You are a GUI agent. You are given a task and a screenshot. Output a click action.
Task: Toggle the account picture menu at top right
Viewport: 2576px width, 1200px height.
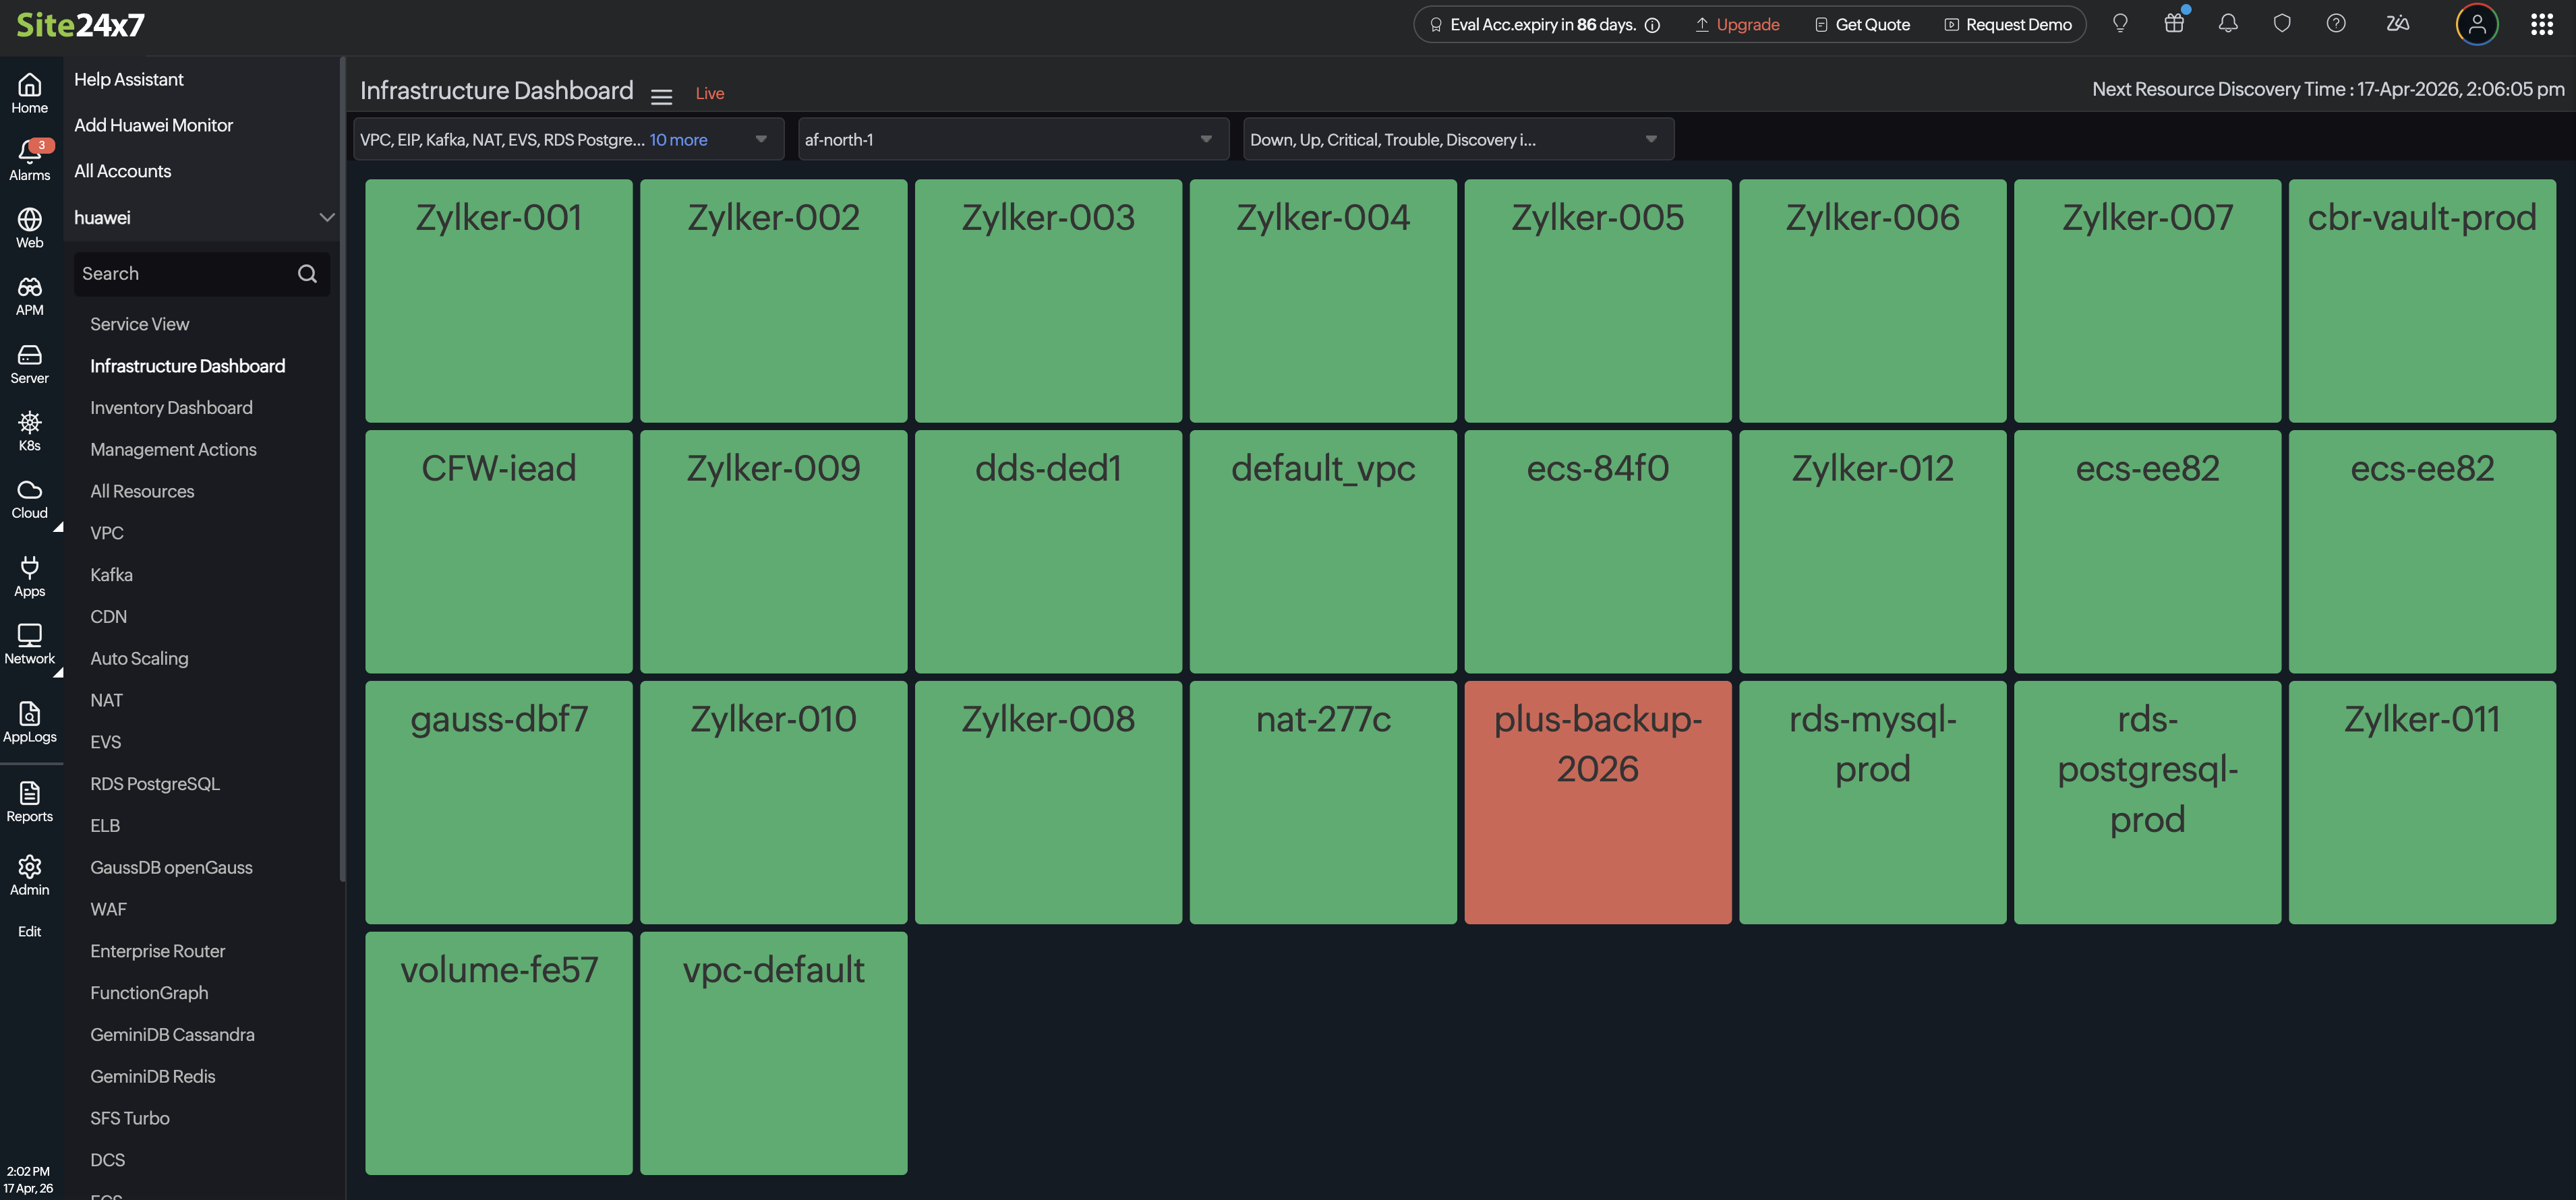[x=2476, y=24]
